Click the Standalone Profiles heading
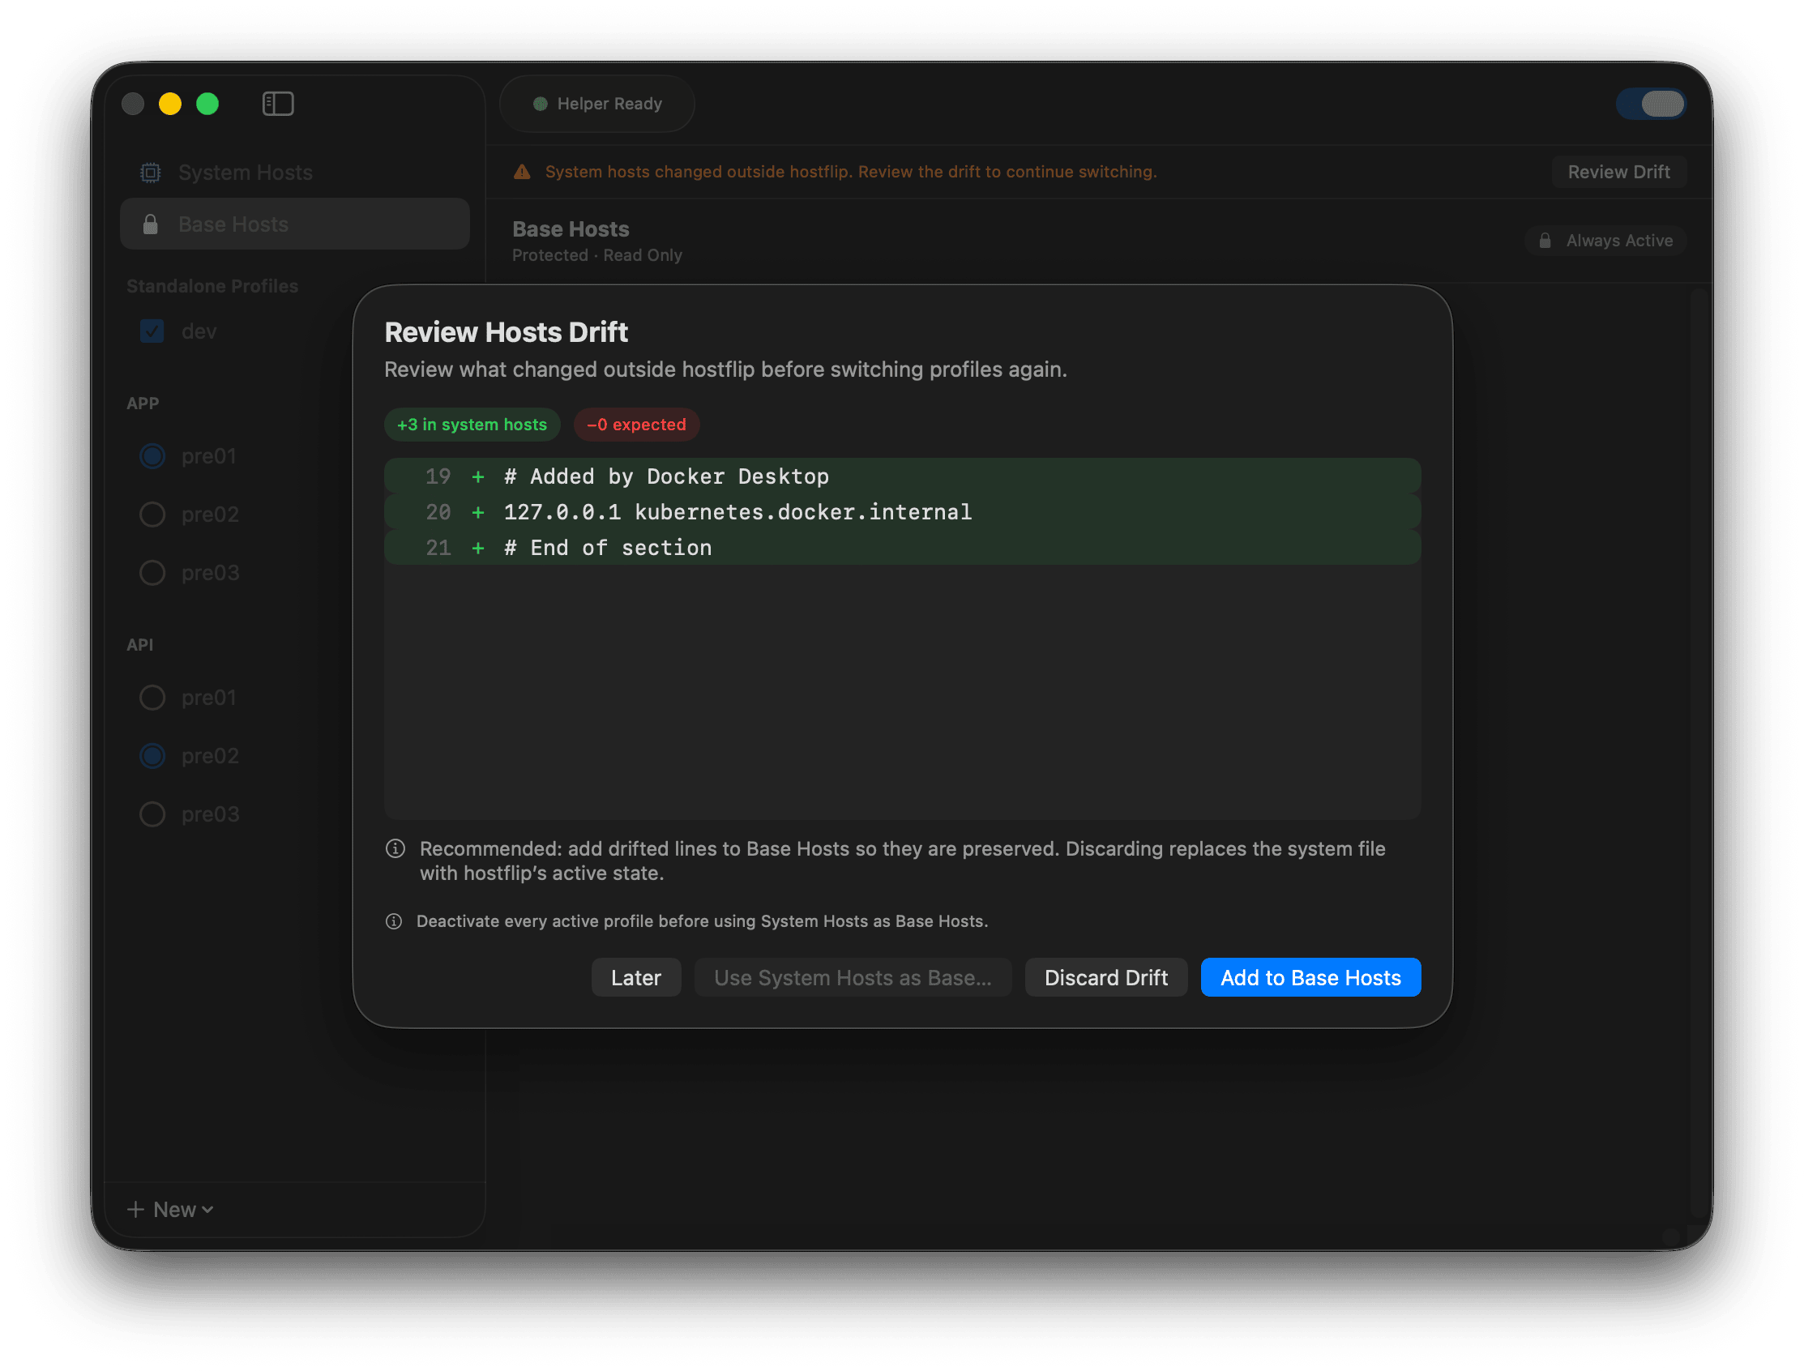1804x1371 pixels. (212, 287)
